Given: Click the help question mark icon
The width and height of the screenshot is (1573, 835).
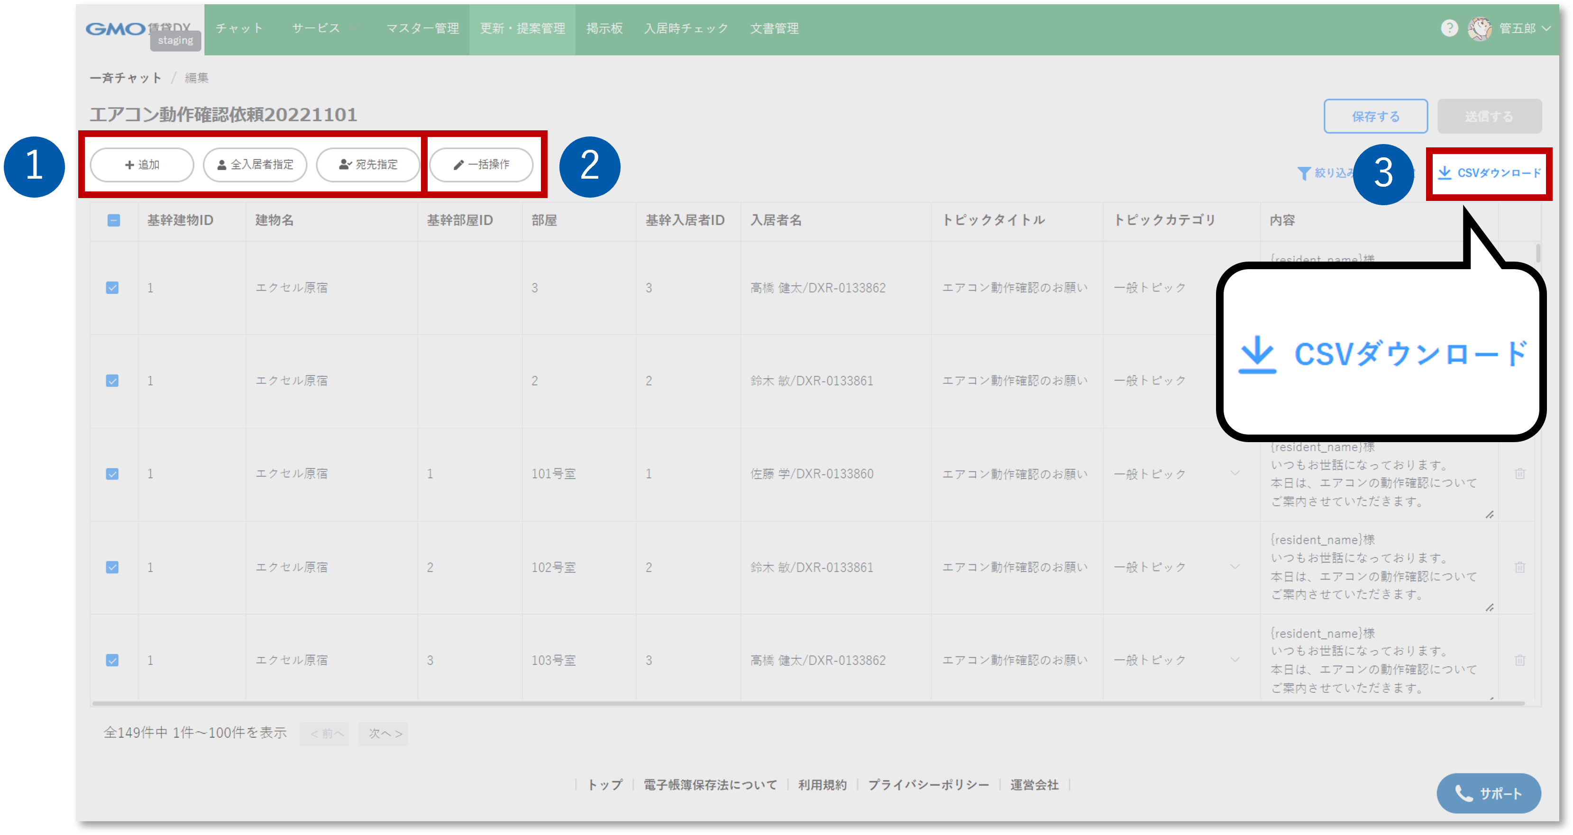Looking at the screenshot, I should coord(1449,28).
